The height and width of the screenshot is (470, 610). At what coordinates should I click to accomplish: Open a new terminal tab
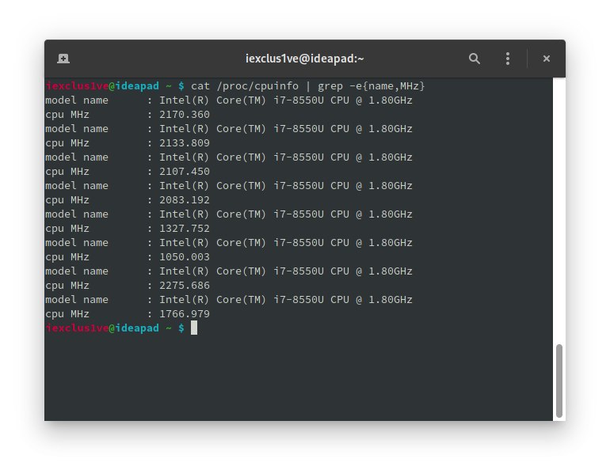[x=63, y=59]
